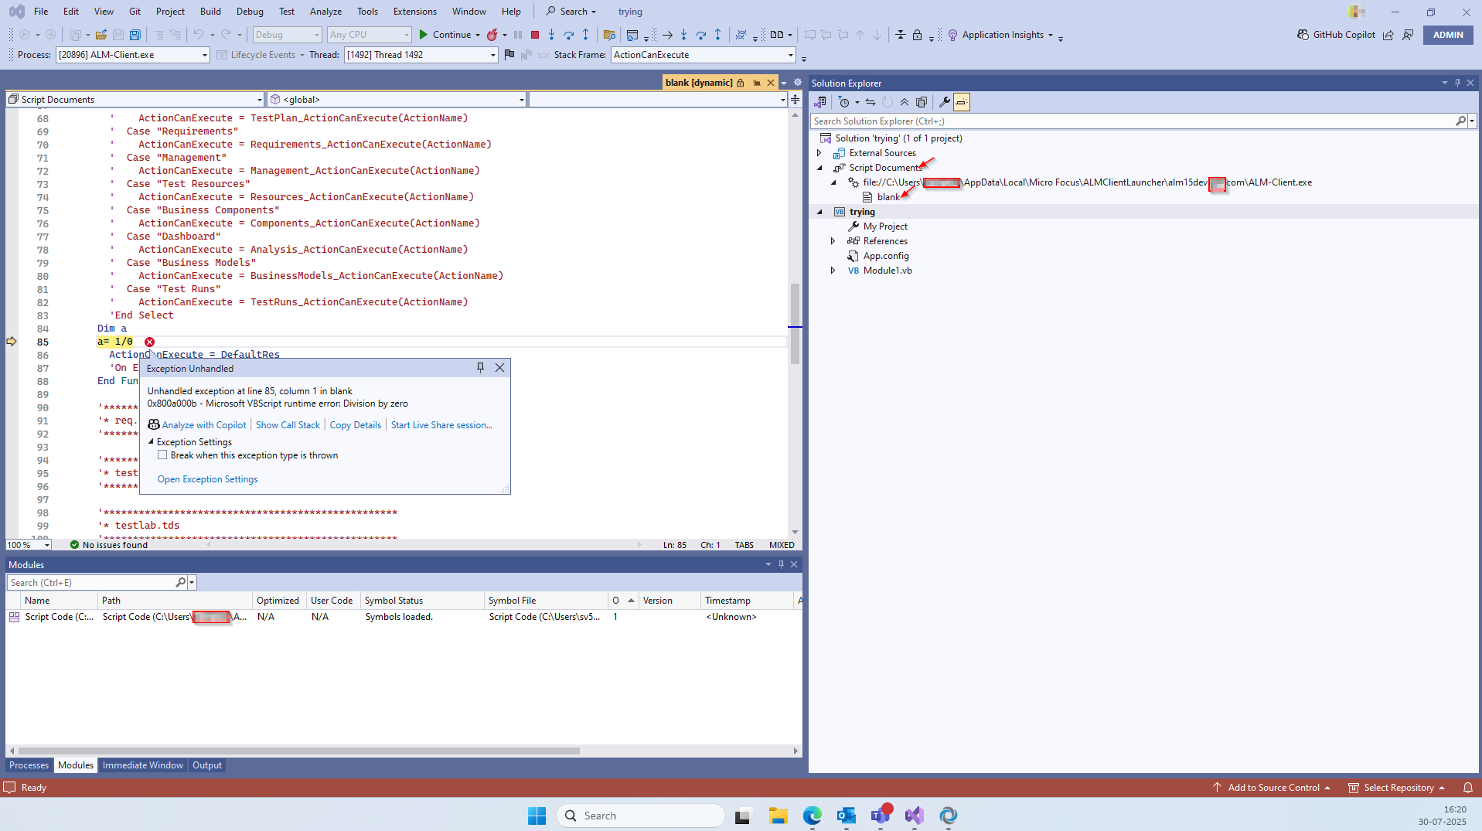The width and height of the screenshot is (1482, 831).
Task: Check 'Break when this exception type is thrown'
Action: click(x=162, y=455)
